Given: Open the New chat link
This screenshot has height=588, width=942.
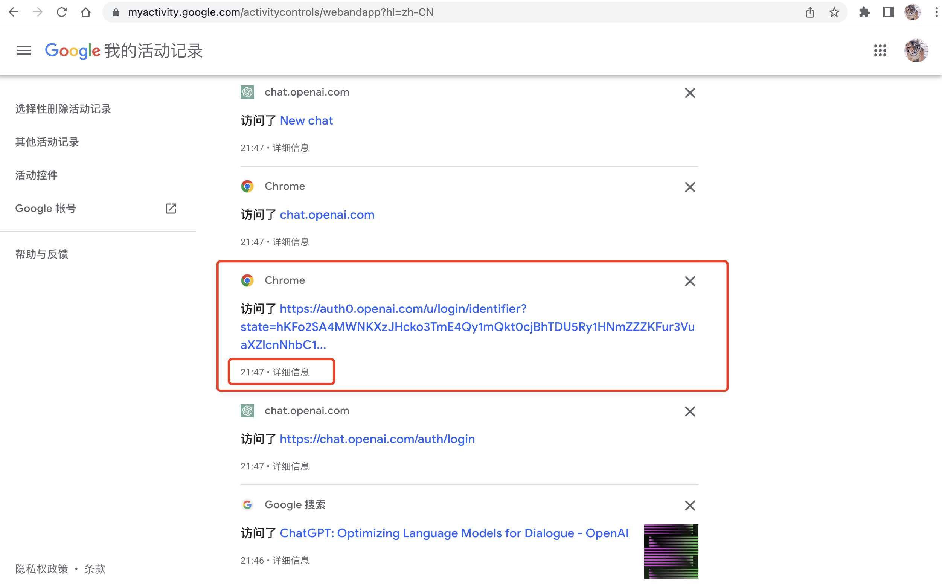Looking at the screenshot, I should pos(306,120).
